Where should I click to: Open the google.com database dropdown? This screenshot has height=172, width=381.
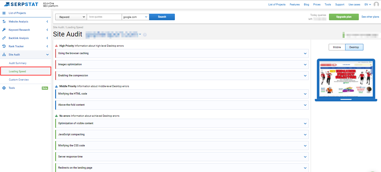coord(135,17)
